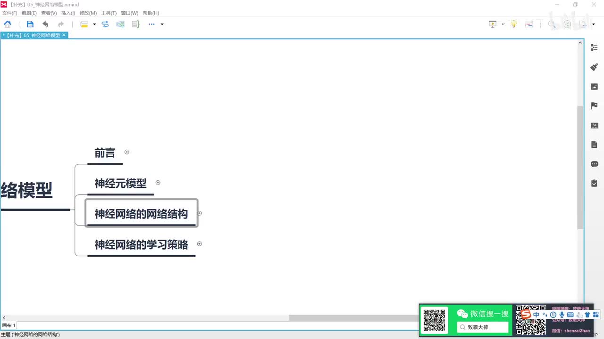Image resolution: width=604 pixels, height=339 pixels.
Task: Expand the 前言 topic branch
Action: (126, 152)
